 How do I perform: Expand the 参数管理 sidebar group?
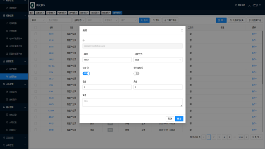[14, 145]
